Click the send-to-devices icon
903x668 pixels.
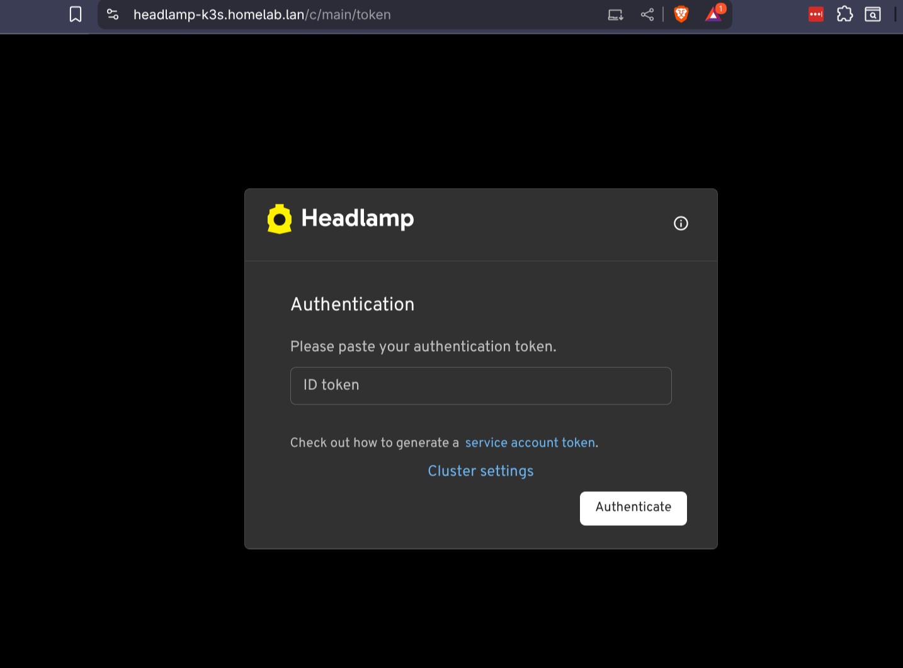click(x=615, y=14)
